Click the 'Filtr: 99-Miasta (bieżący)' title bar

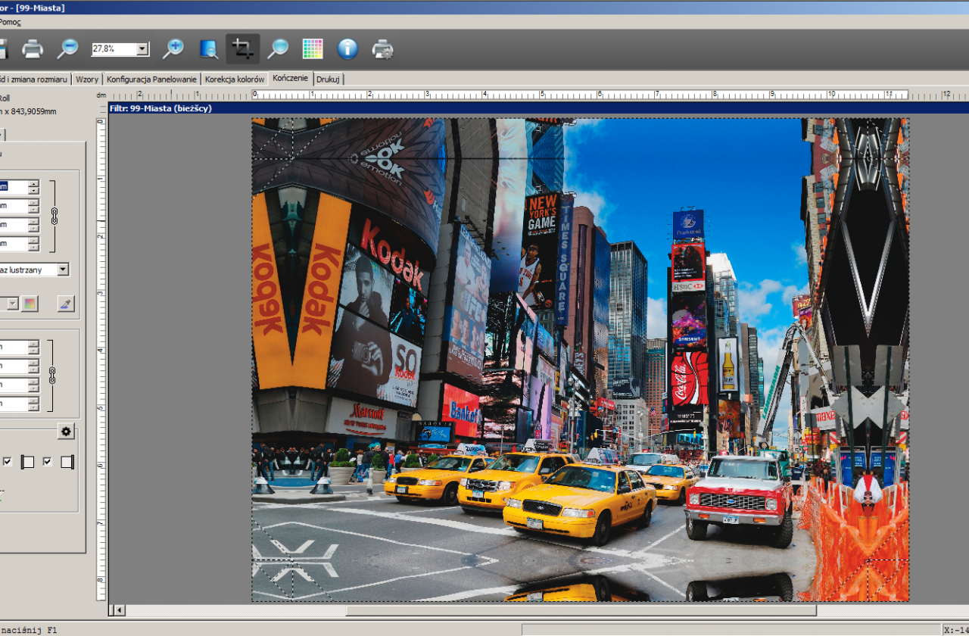538,108
